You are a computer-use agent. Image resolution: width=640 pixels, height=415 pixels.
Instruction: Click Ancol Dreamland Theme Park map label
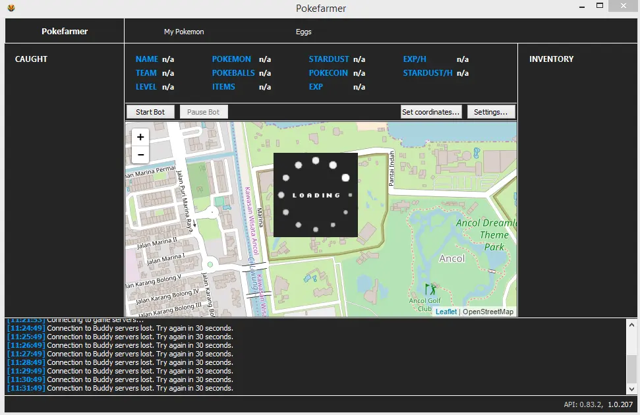coord(488,235)
